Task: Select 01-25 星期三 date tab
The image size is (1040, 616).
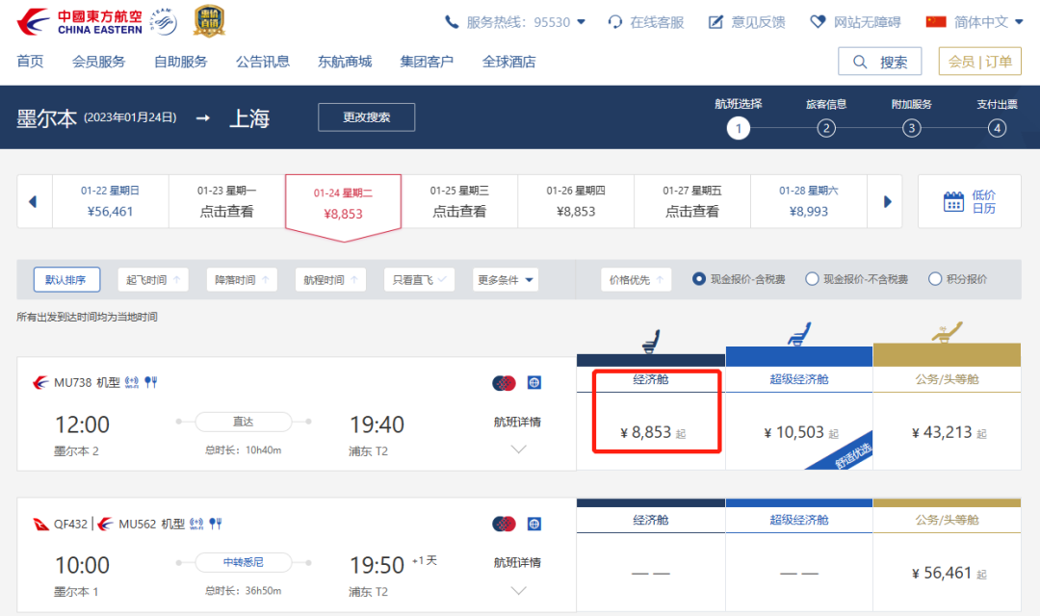Action: pos(459,201)
